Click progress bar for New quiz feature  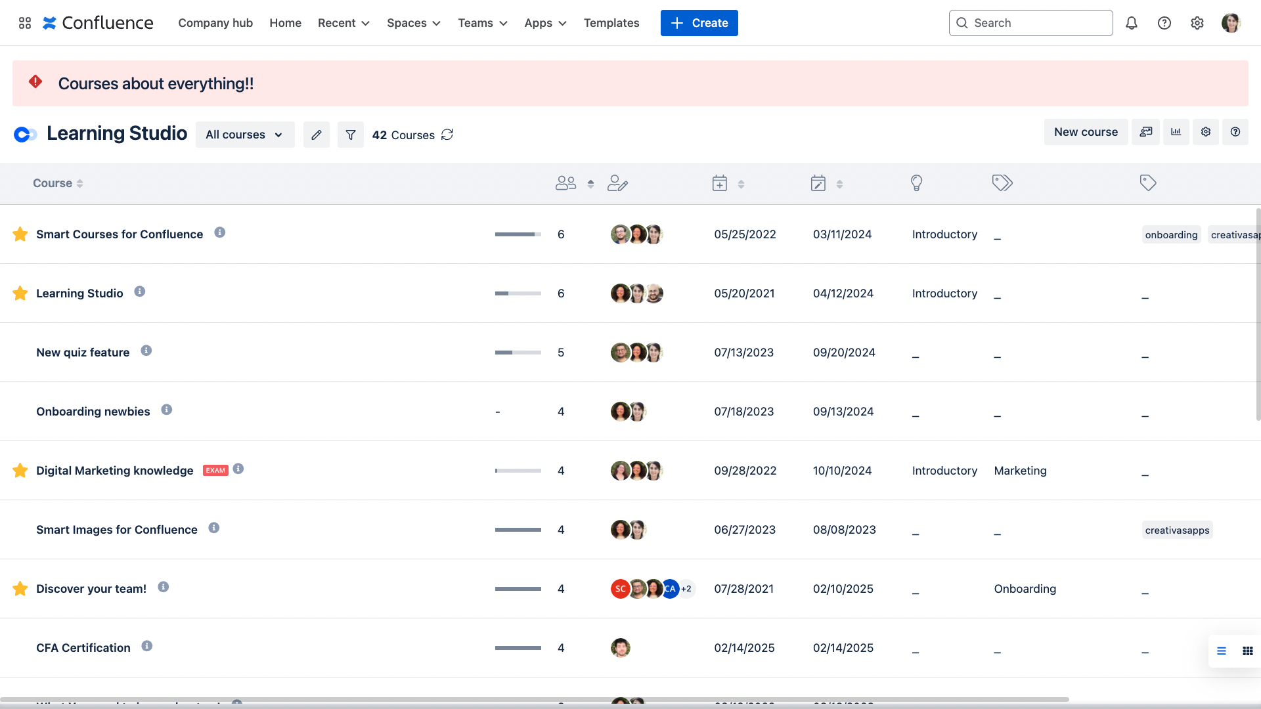coord(518,353)
